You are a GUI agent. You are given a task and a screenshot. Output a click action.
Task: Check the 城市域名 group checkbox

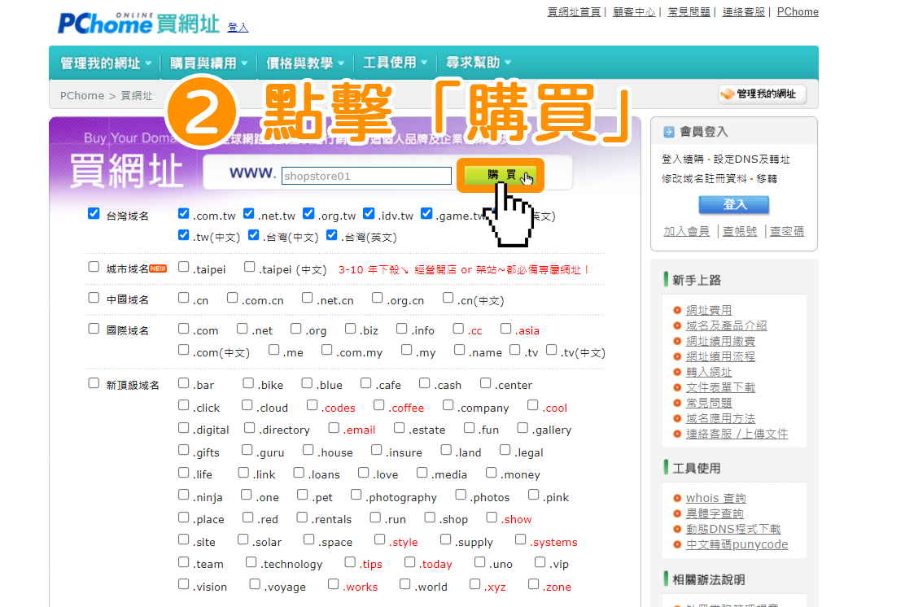click(x=94, y=267)
